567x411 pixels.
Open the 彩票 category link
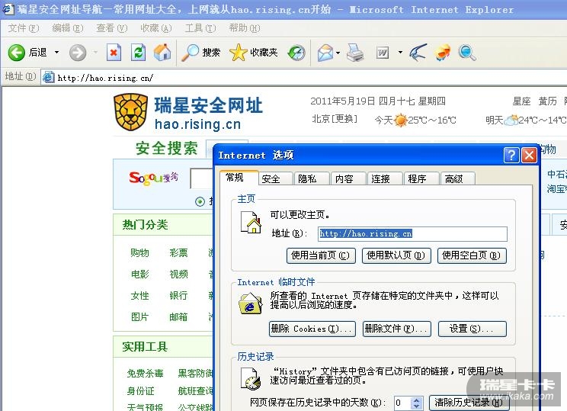(x=178, y=252)
